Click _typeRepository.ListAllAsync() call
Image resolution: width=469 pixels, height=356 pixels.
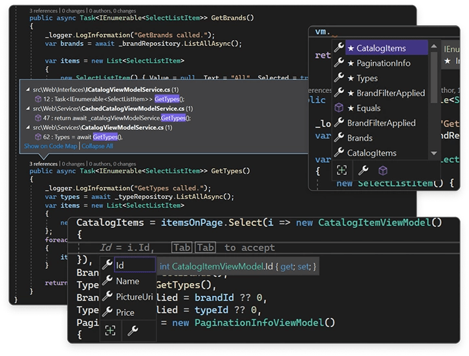[175, 197]
